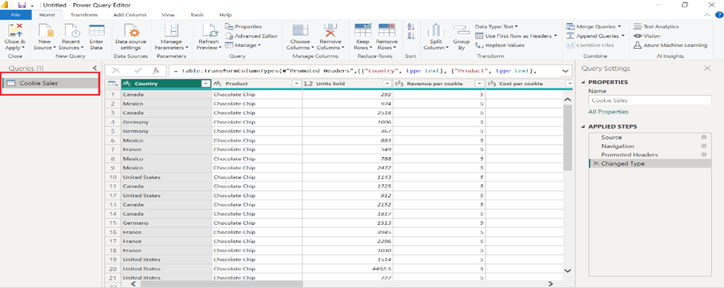Image resolution: width=724 pixels, height=288 pixels.
Task: Open Merge Queries dropdown
Action: tap(594, 27)
